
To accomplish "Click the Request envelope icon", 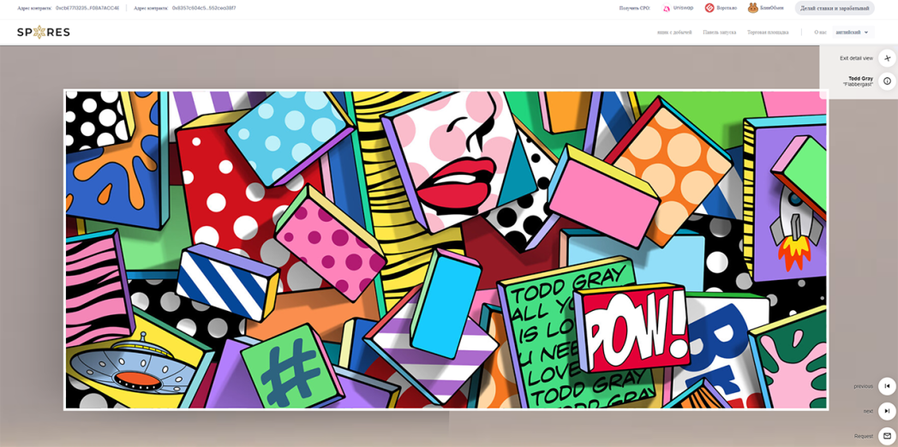I will coord(887,436).
